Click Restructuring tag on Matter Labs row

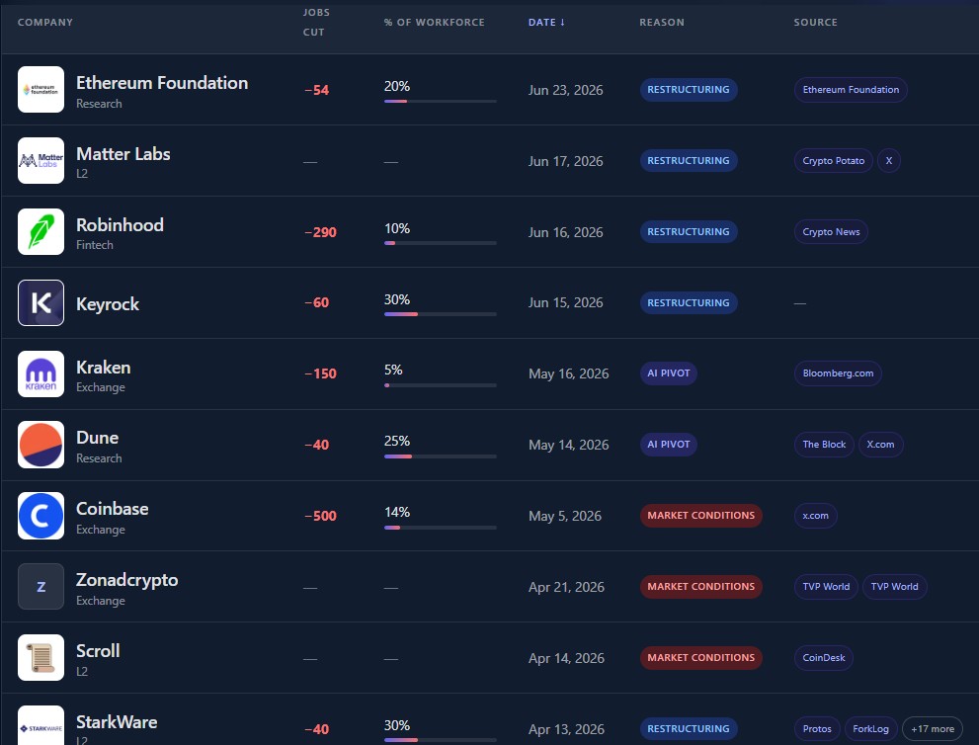688,160
